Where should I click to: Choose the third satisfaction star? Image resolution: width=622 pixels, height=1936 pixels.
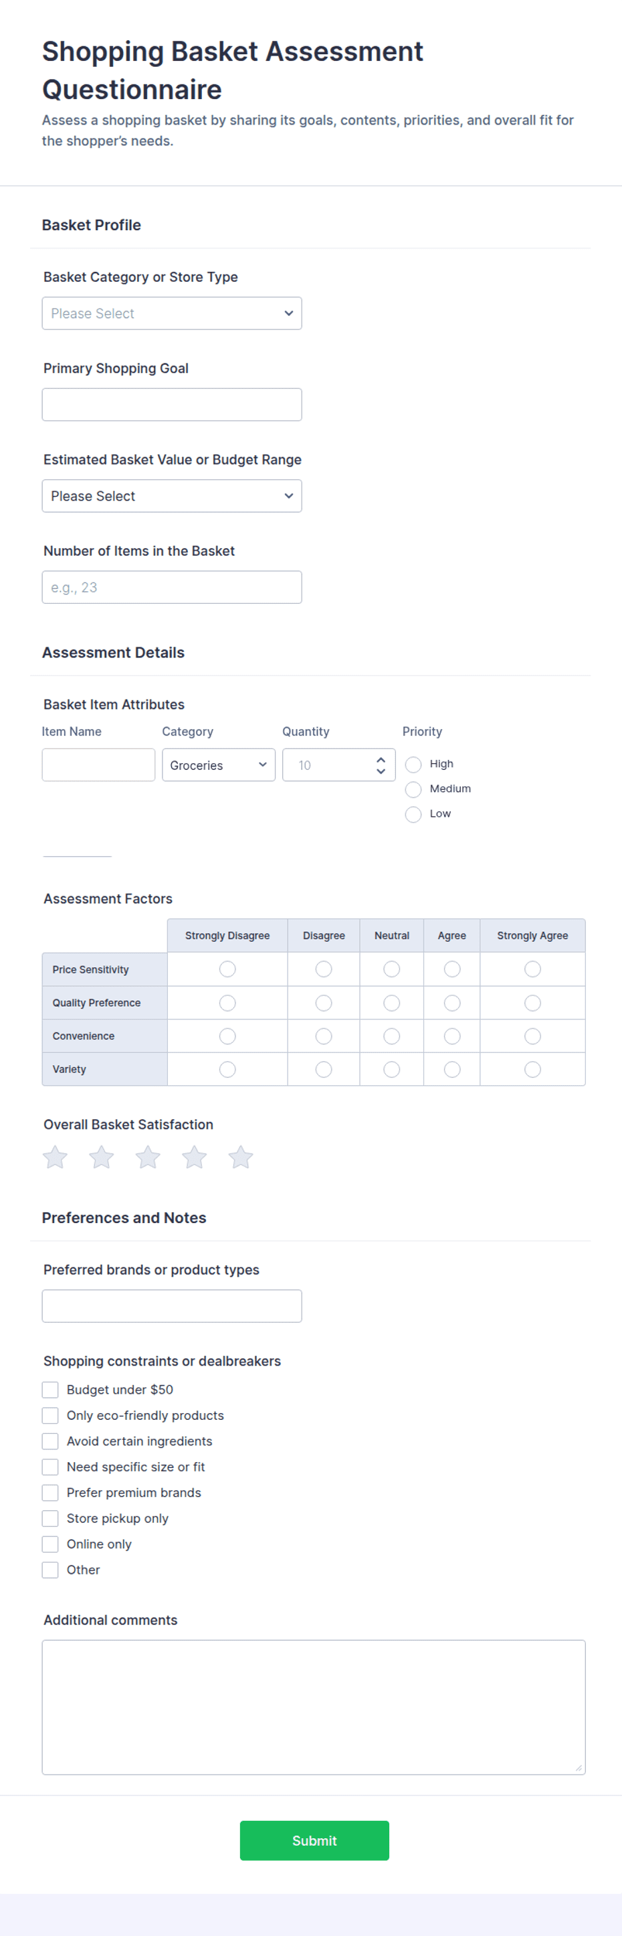click(148, 1157)
